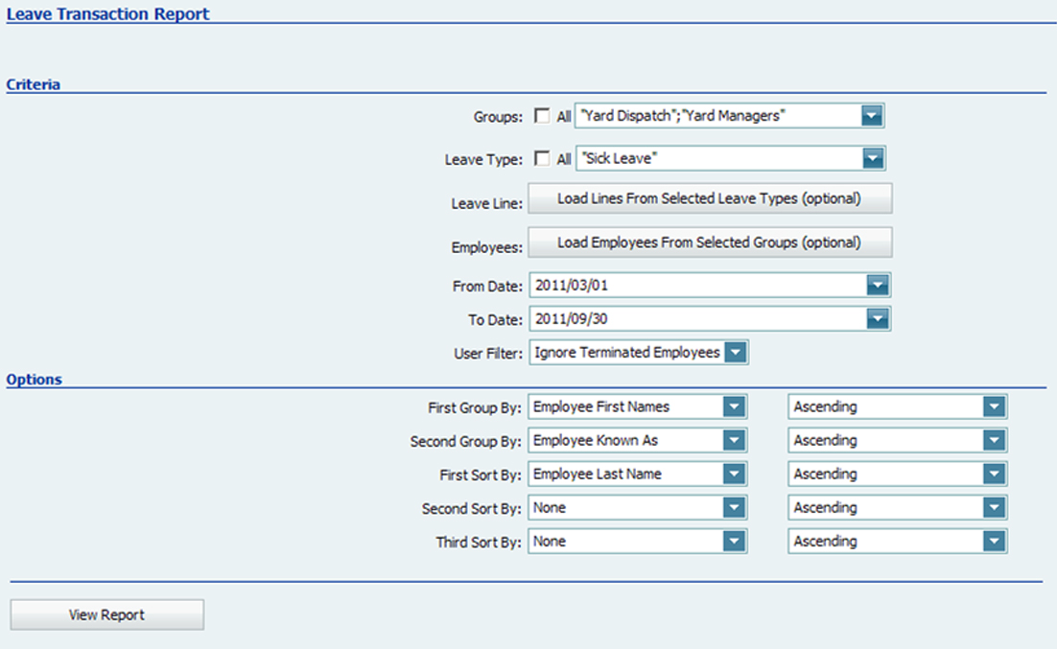The width and height of the screenshot is (1057, 649).
Task: Click the User Filter dropdown arrow icon
Action: point(736,352)
